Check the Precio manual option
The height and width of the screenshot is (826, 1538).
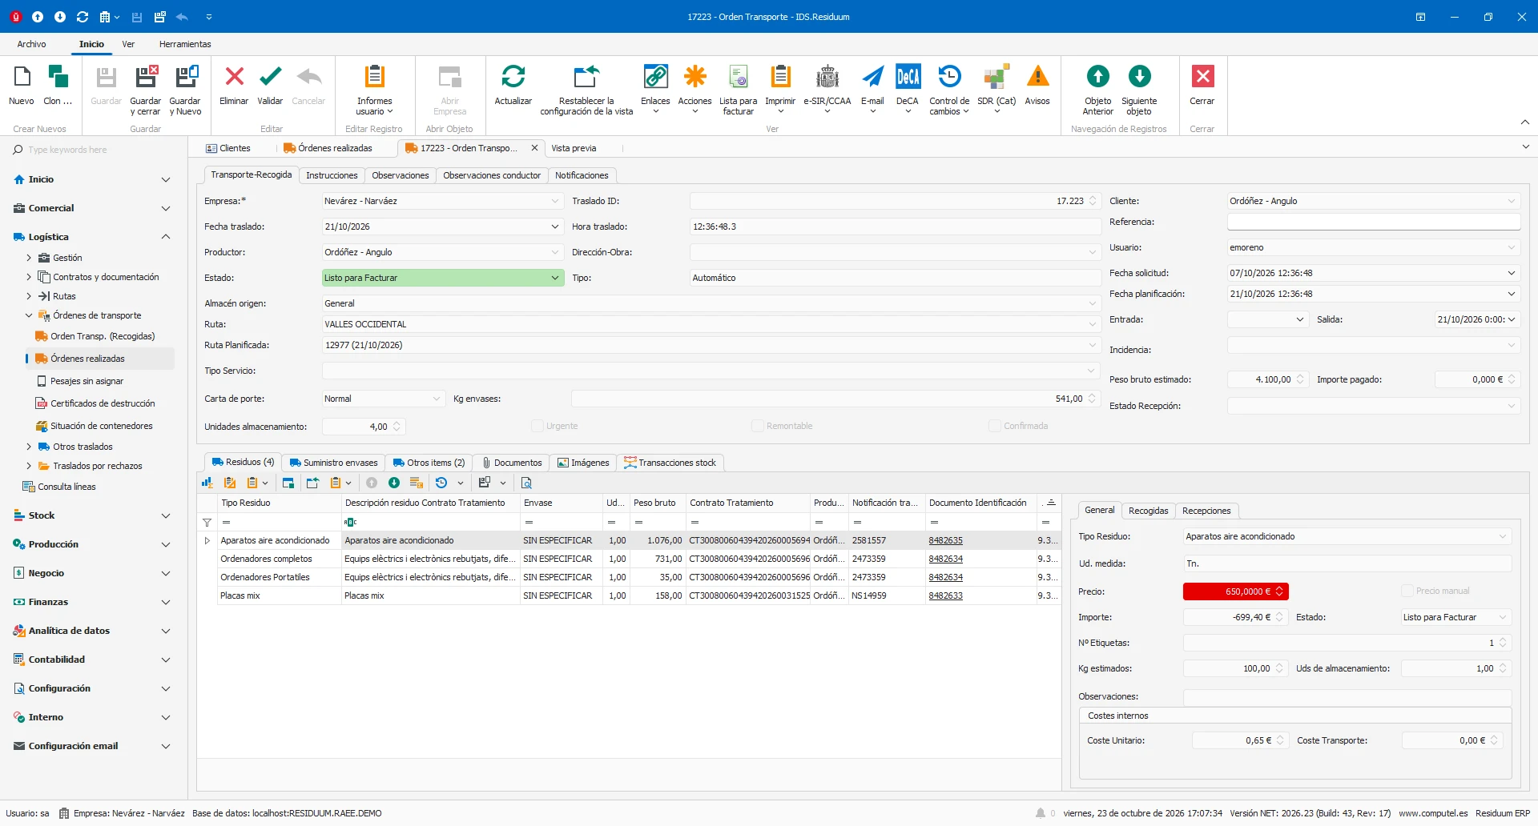tap(1407, 591)
